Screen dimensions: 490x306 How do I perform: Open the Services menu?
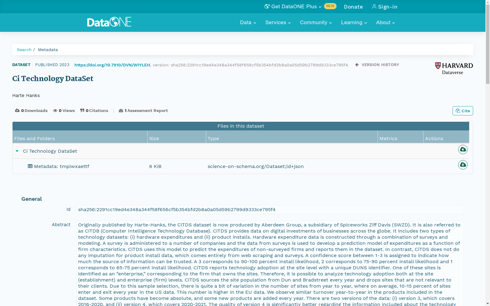point(278,22)
